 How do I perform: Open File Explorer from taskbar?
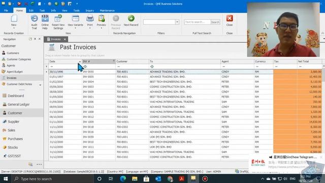(x=135, y=178)
